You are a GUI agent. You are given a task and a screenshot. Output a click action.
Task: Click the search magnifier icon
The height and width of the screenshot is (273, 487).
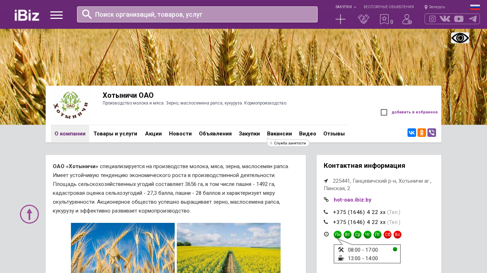click(87, 14)
